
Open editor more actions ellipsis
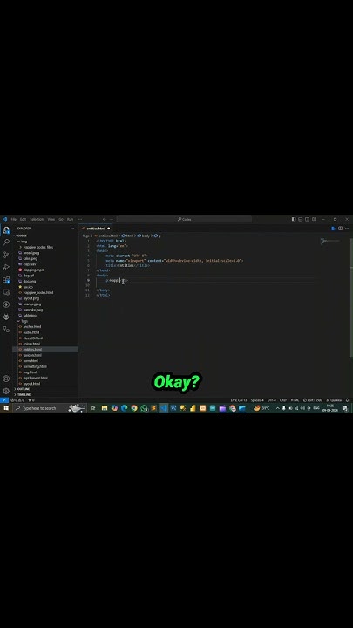point(347,229)
